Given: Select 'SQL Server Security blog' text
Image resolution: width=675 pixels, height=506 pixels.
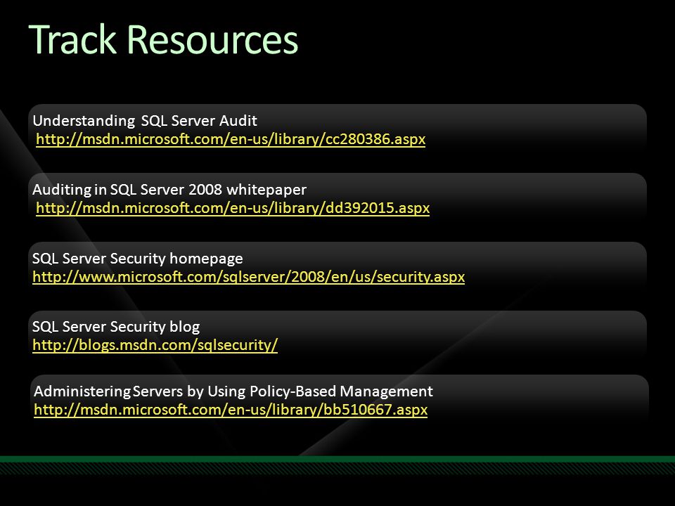Looking at the screenshot, I should (x=116, y=327).
